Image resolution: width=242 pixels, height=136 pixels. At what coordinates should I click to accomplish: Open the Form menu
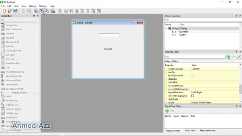[16, 6]
